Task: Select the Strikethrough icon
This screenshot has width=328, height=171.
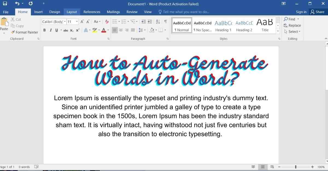Action: point(66,30)
